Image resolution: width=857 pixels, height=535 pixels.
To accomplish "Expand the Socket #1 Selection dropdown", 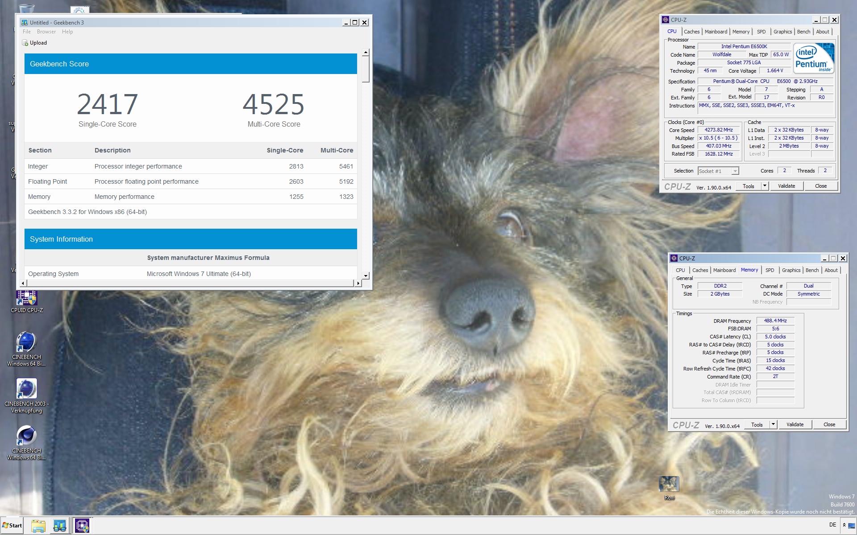I will [735, 171].
